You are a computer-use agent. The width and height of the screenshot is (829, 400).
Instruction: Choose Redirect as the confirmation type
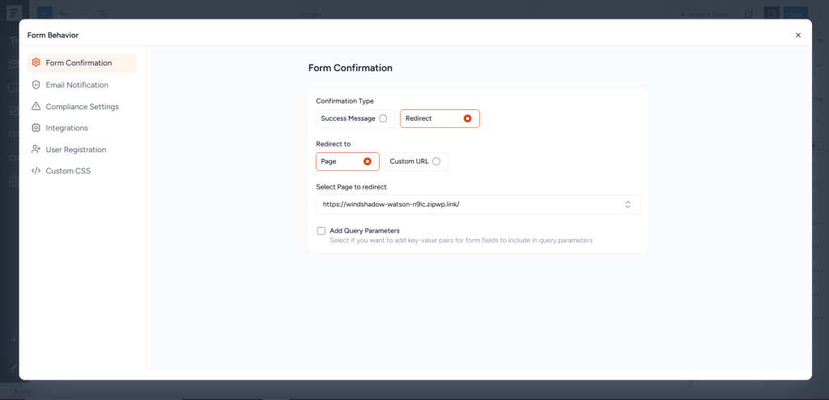467,118
